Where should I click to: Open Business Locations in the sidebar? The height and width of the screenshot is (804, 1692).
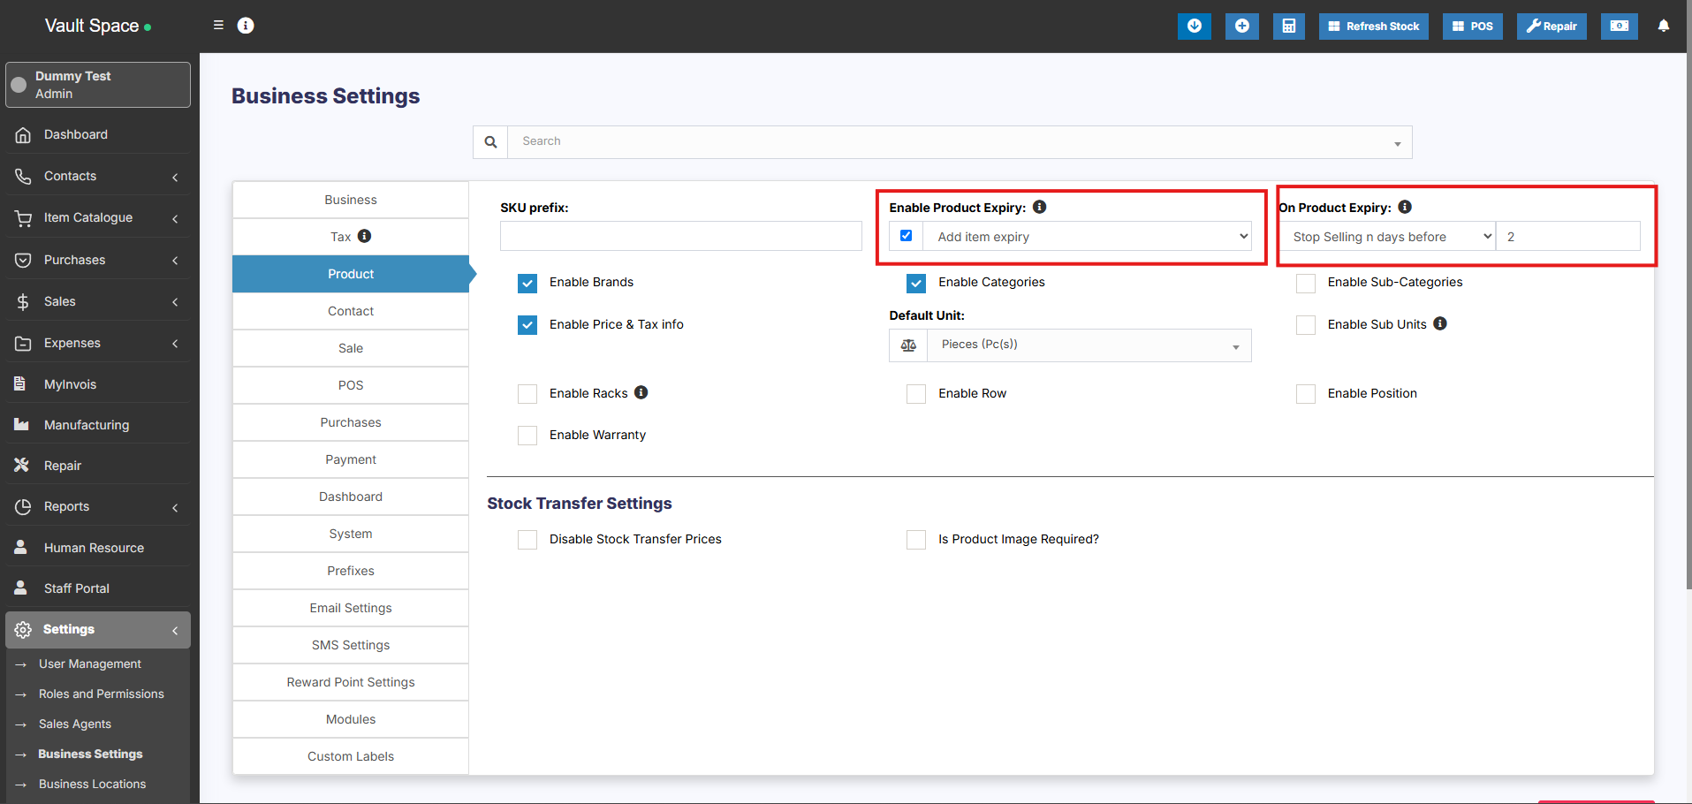92,784
